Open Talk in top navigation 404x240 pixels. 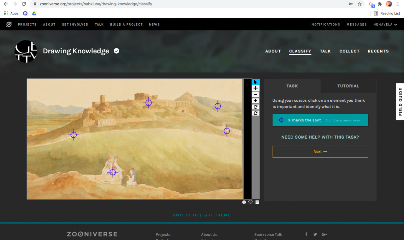(99, 24)
